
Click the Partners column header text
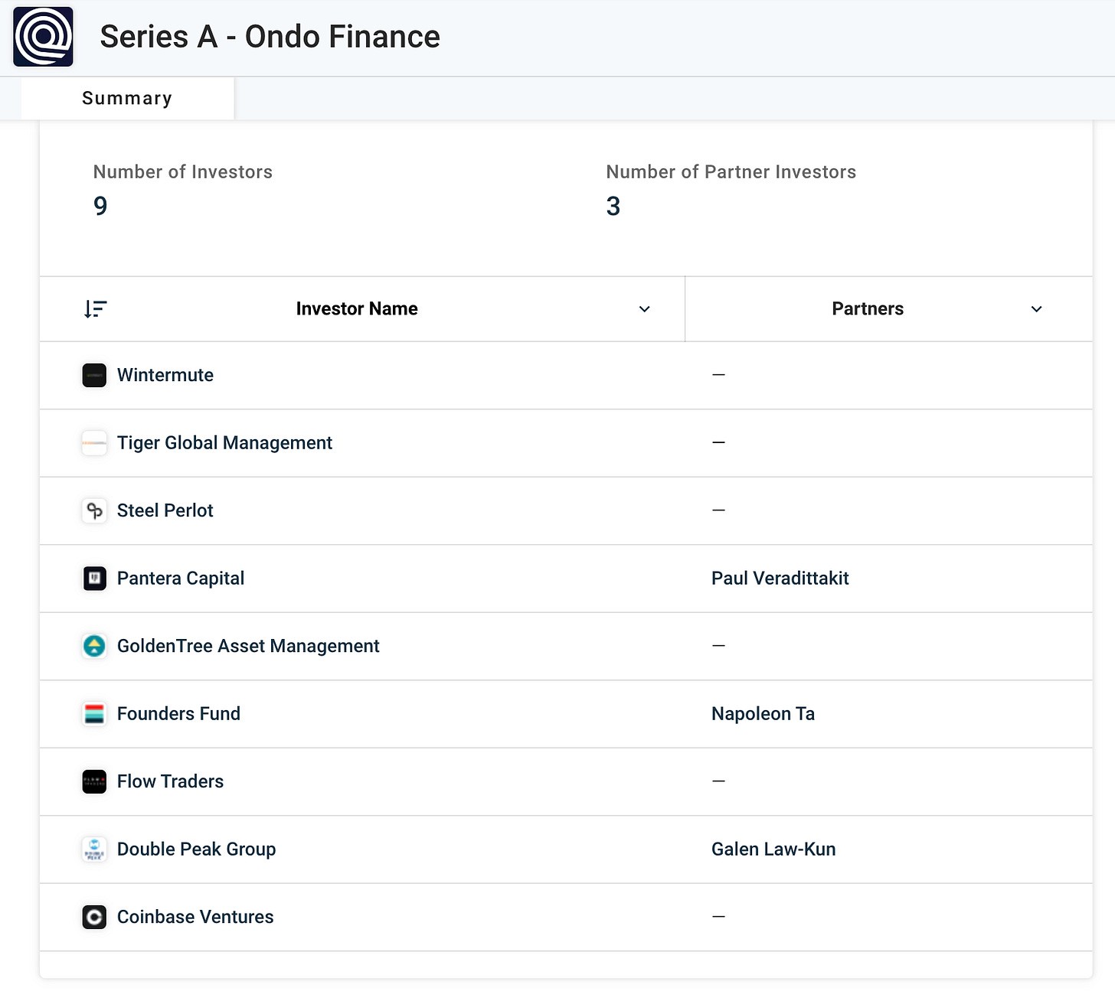(x=867, y=309)
